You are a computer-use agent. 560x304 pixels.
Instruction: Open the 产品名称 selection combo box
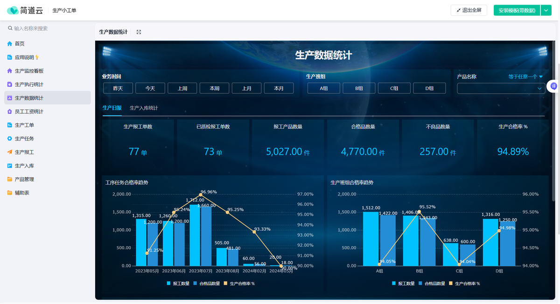501,88
